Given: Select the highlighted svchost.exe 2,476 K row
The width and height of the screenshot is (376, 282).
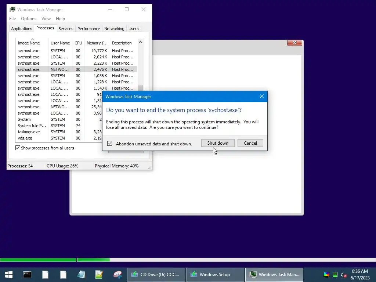Looking at the screenshot, I should tap(76, 69).
